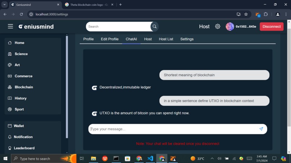Click the Geniusmind logo

tap(36, 27)
